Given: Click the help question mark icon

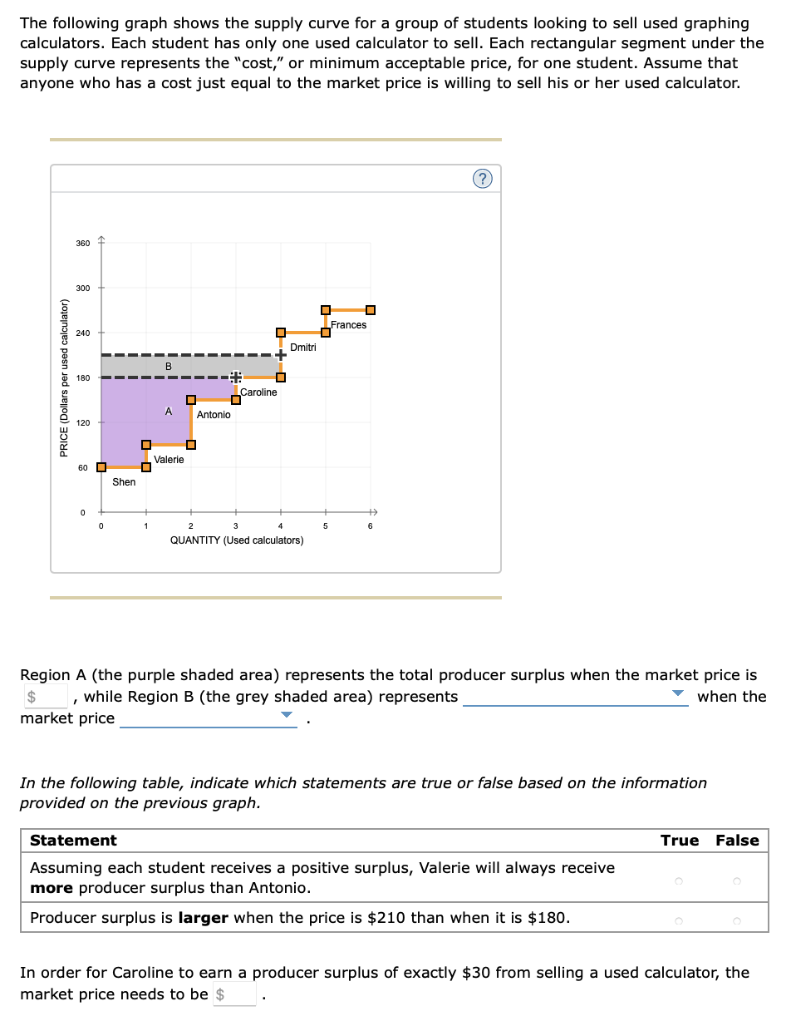Looking at the screenshot, I should [482, 179].
